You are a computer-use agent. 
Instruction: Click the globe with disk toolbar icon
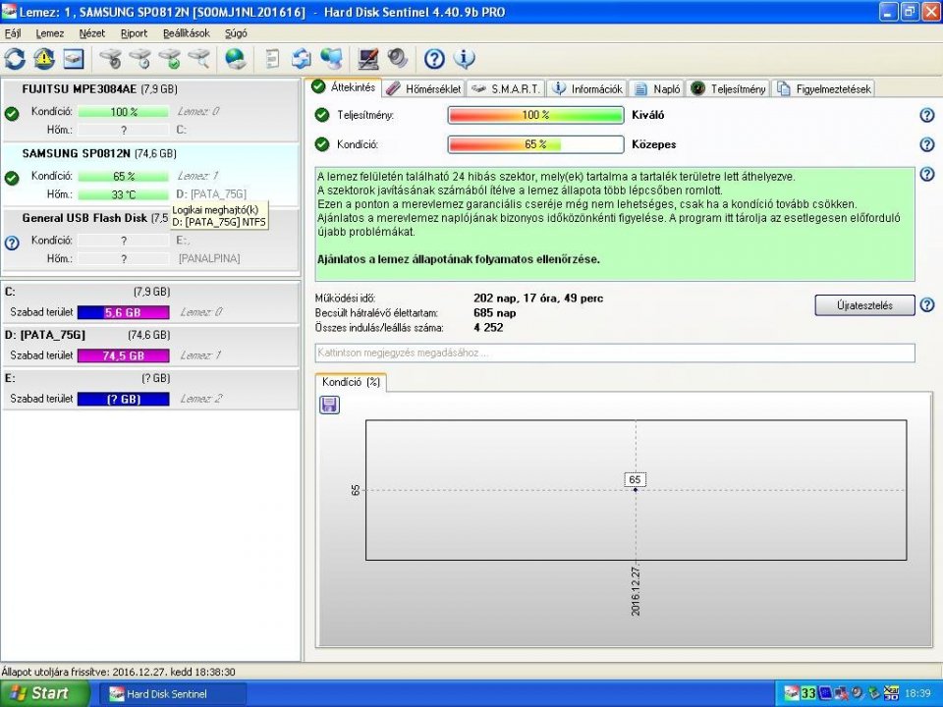[x=235, y=59]
